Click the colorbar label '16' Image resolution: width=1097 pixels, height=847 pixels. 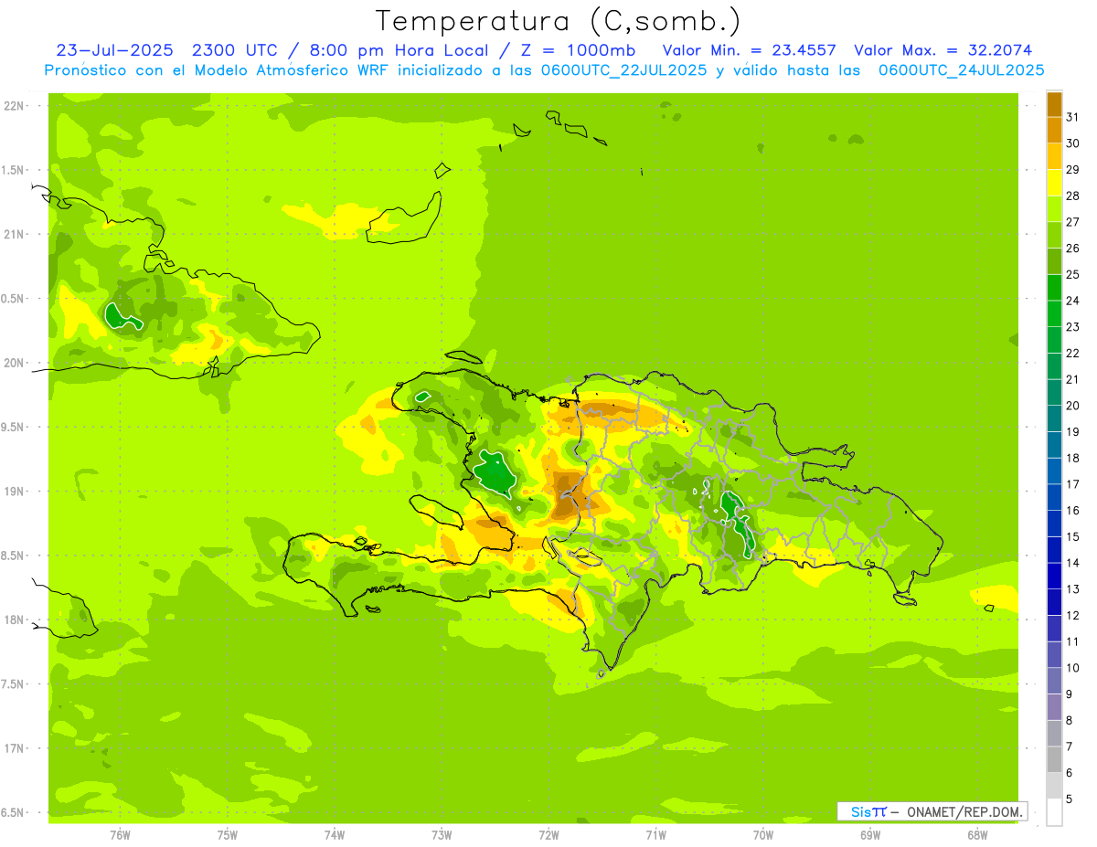click(x=1073, y=510)
